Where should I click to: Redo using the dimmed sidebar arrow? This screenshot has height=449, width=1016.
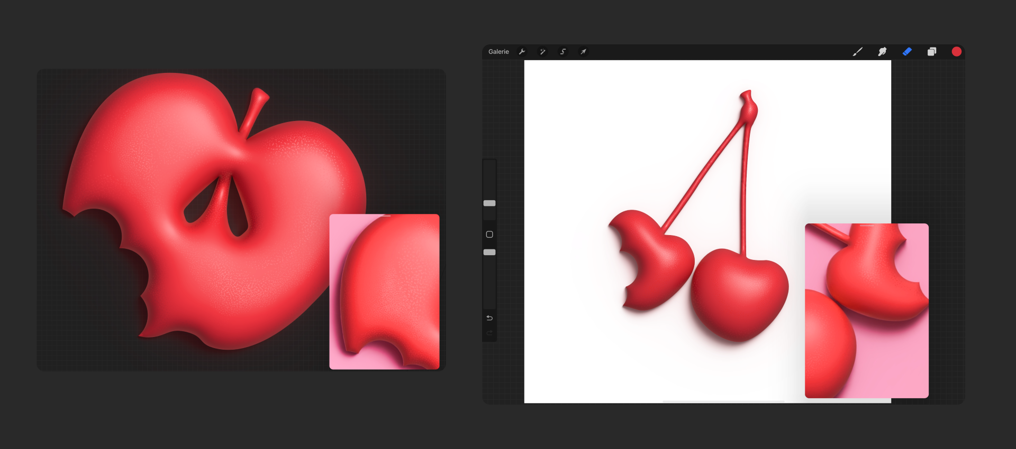pos(489,333)
